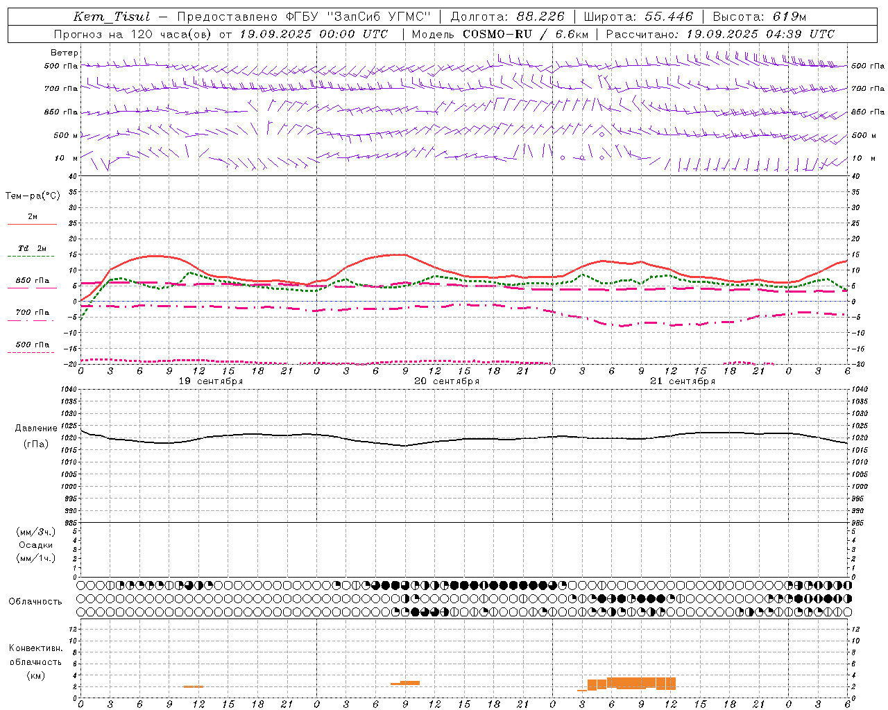Click the (гПа) unit label under Давление
The width and height of the screenshot is (888, 710).
[x=36, y=444]
